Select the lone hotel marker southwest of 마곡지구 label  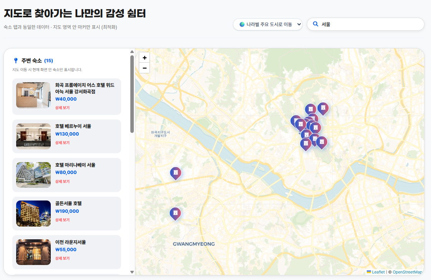click(176, 174)
